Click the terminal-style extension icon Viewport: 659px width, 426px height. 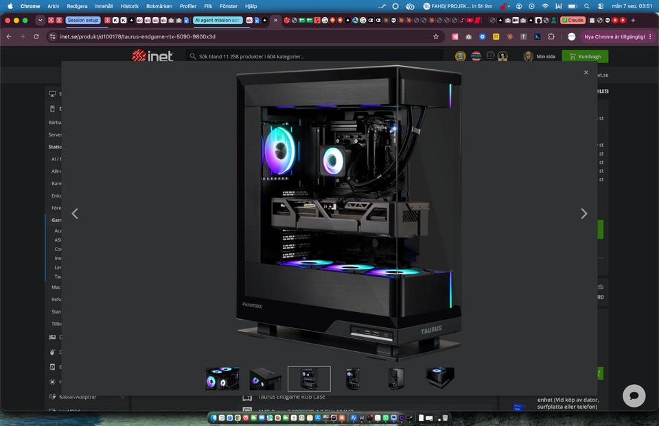(537, 36)
